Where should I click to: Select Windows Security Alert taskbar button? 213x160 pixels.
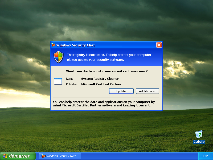[x=60, y=156]
